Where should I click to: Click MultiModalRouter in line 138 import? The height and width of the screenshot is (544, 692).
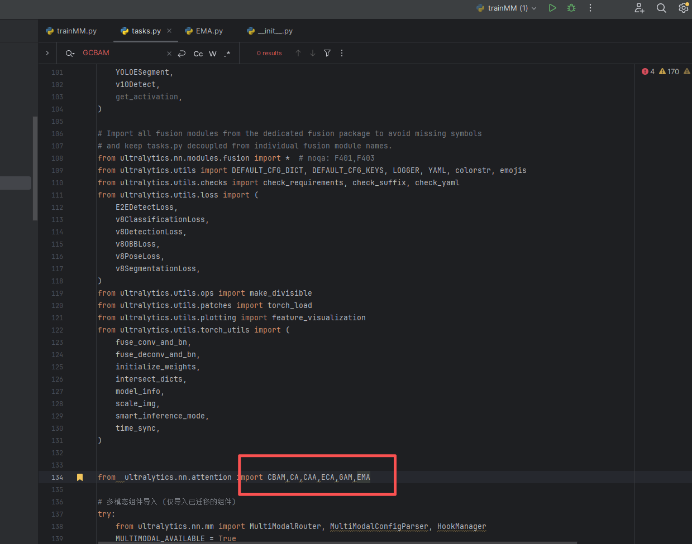285,526
